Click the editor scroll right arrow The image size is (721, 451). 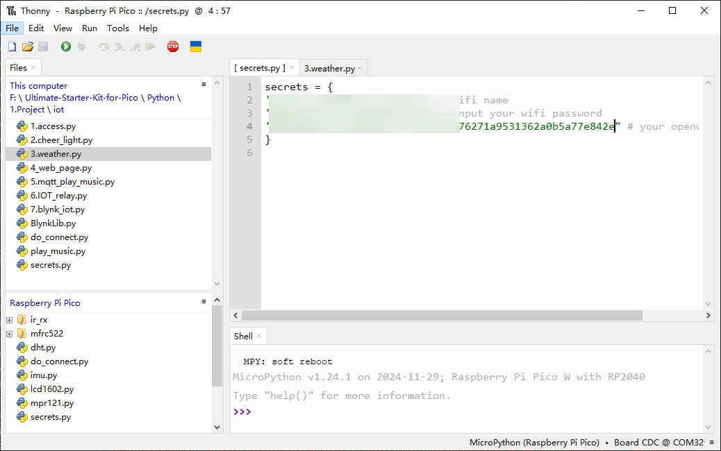pos(708,315)
